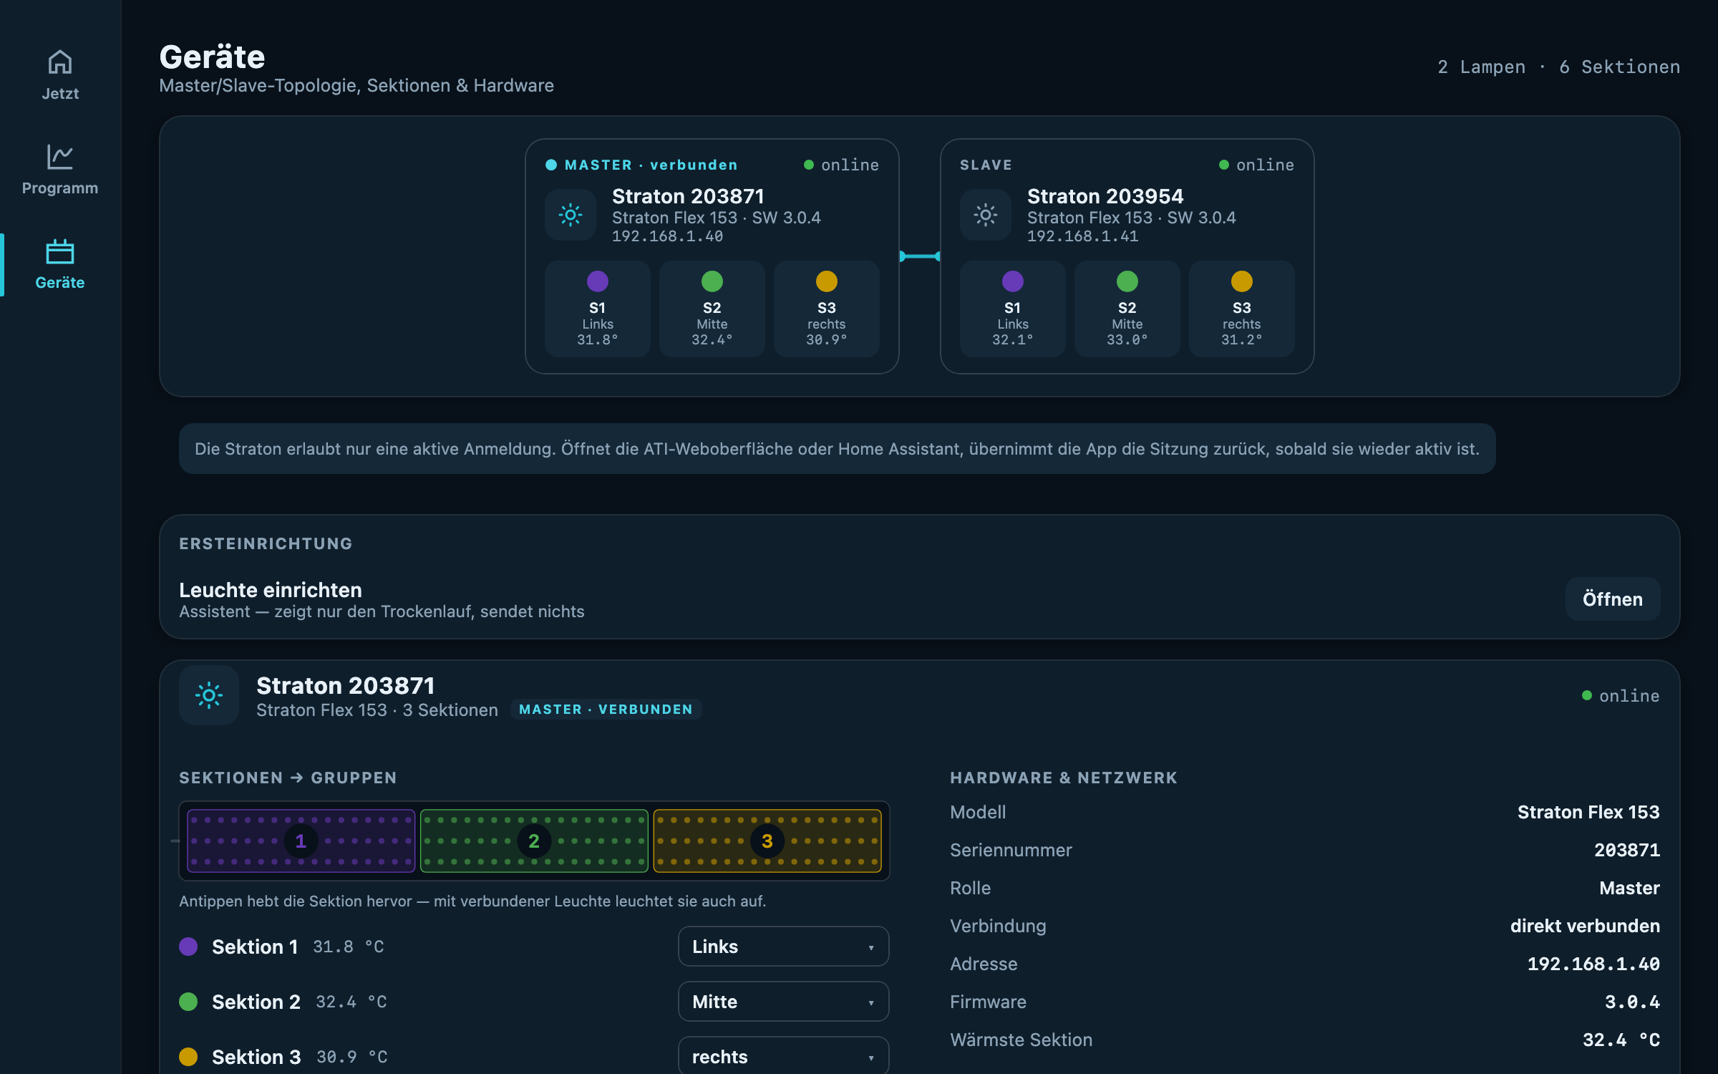
Task: Click the master Straton 203871 lamp icon
Action: 571,215
